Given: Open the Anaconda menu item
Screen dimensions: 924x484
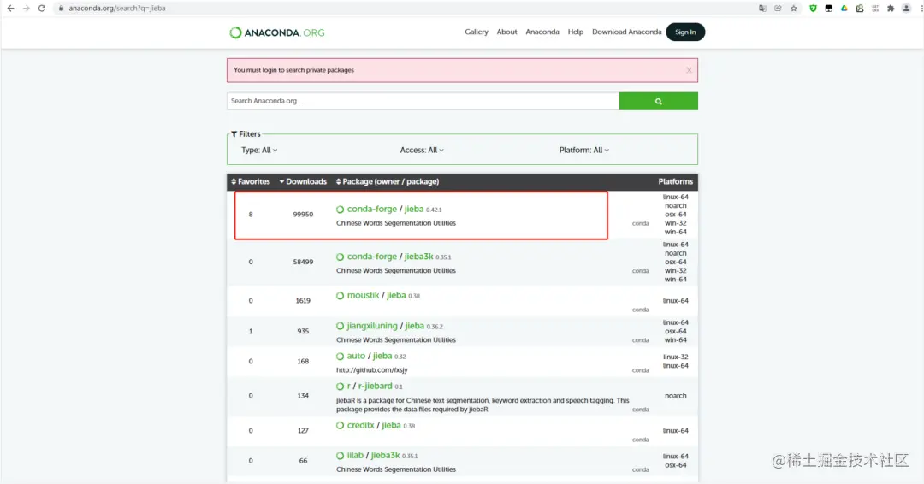Looking at the screenshot, I should coord(542,32).
